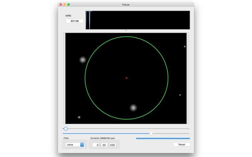Click the upper slider thumb at far left
This screenshot has width=252, height=157.
(x=66, y=129)
